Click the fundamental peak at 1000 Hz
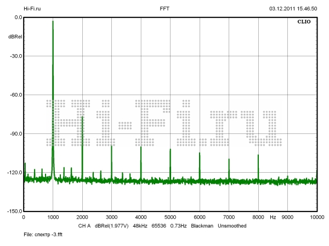This screenshot has height=246, width=329. 53,22
